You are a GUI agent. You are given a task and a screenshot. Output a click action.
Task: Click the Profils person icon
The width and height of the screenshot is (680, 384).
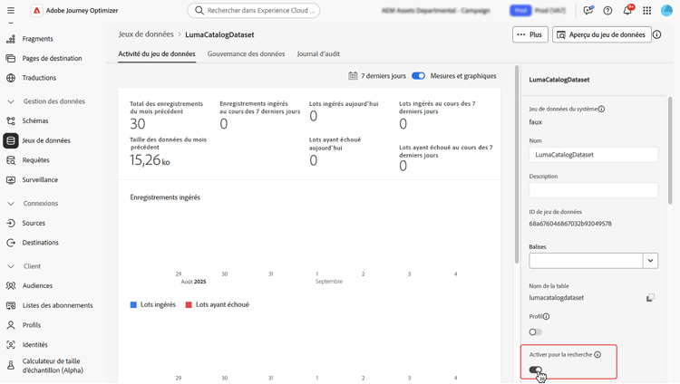[x=11, y=325]
